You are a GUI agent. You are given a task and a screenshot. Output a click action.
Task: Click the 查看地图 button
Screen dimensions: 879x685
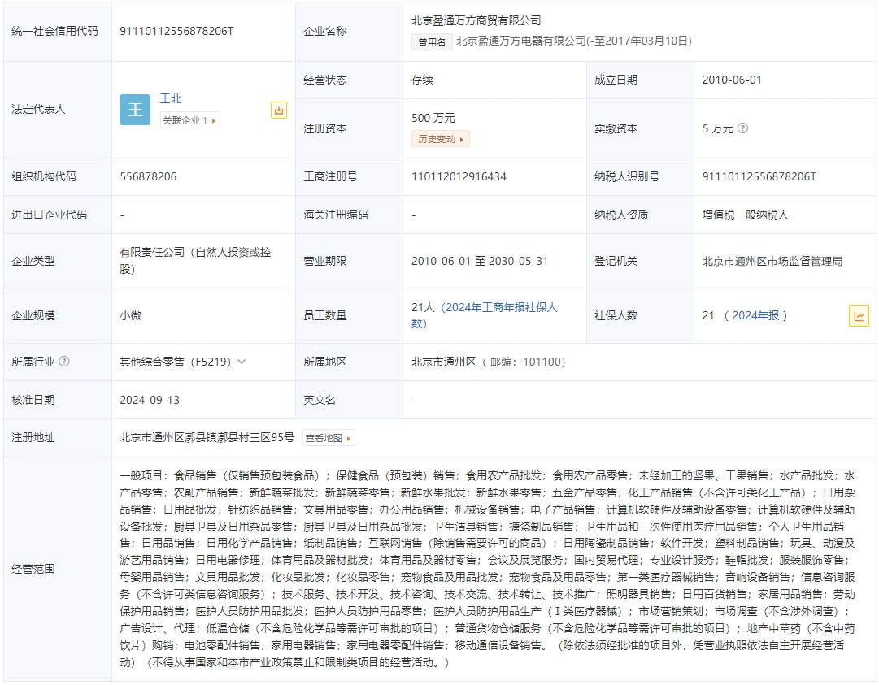click(x=329, y=438)
